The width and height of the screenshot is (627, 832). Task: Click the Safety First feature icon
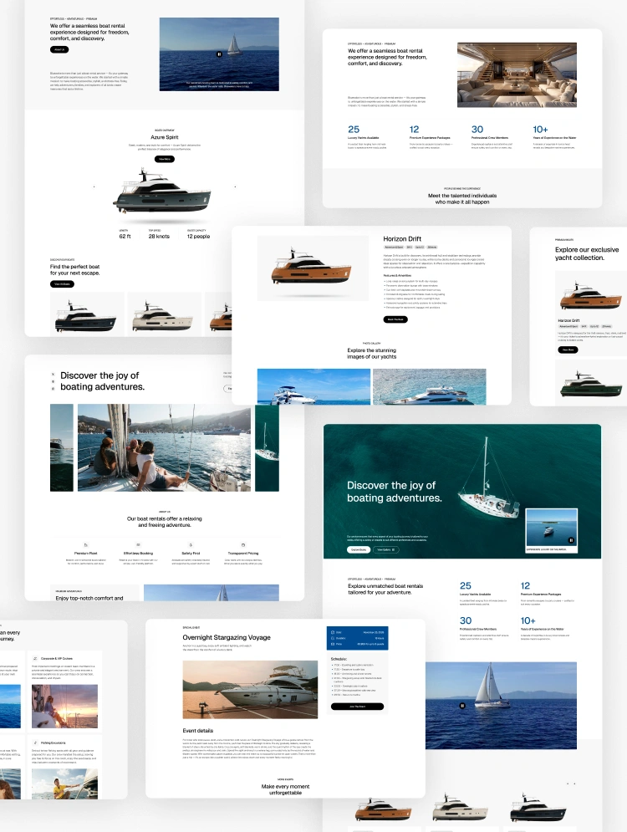point(191,544)
